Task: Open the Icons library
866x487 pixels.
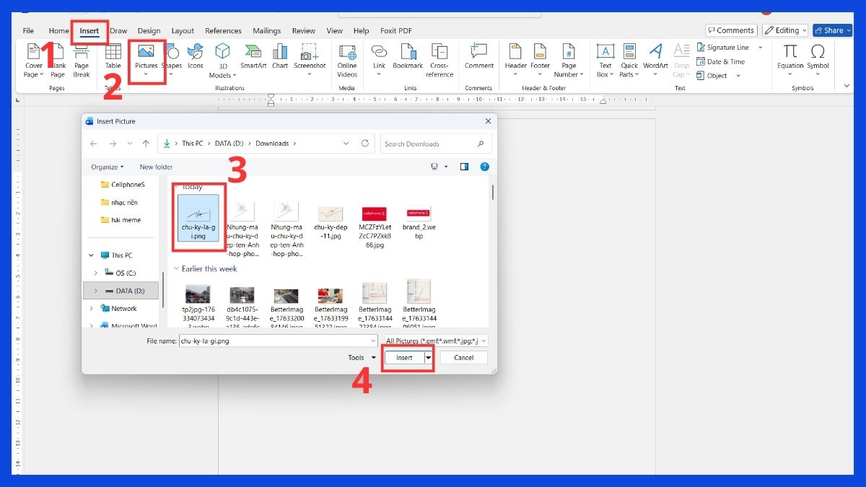Action: [x=196, y=56]
